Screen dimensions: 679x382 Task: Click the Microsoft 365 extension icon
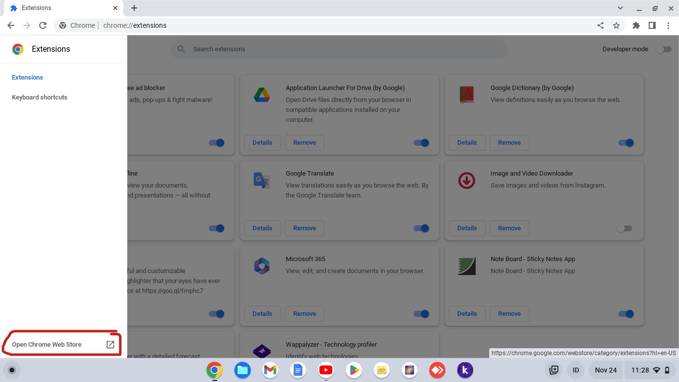262,266
